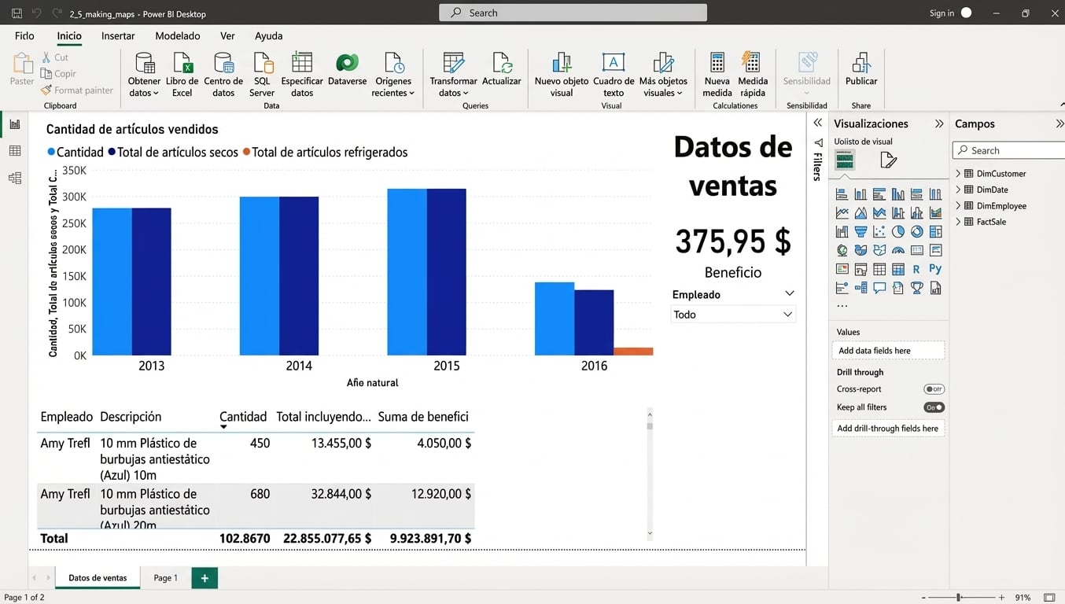Select the donut chart visualization
Viewport: 1065px width, 604px height.
916,231
